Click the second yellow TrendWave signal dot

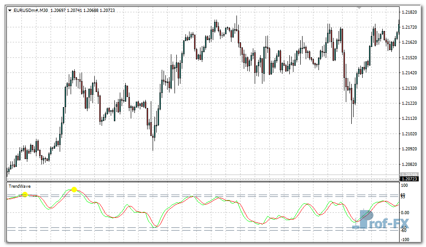74,189
